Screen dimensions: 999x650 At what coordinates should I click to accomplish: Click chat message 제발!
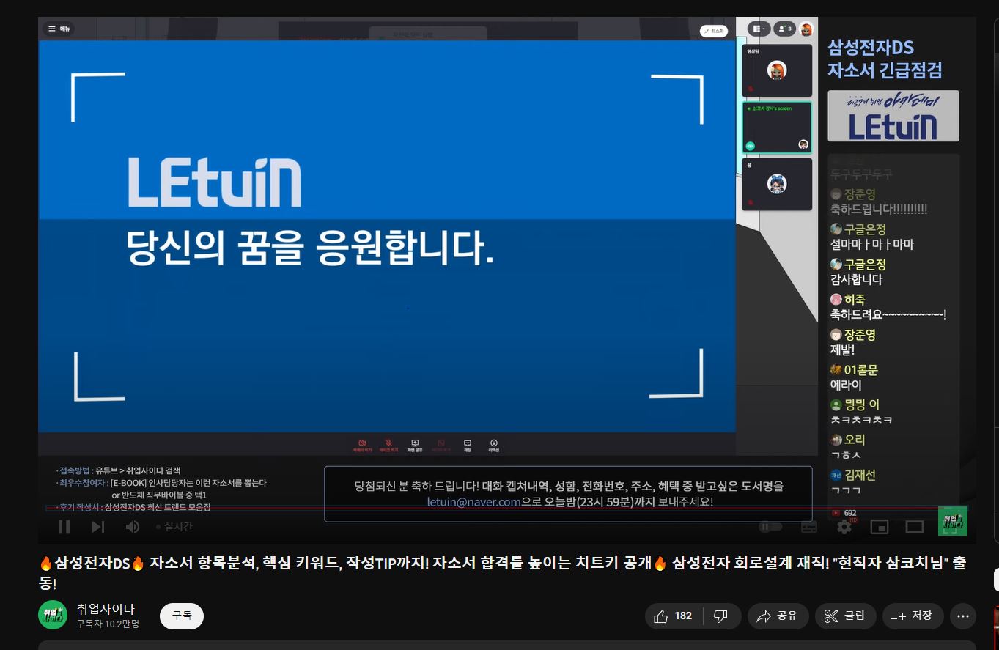tap(842, 350)
